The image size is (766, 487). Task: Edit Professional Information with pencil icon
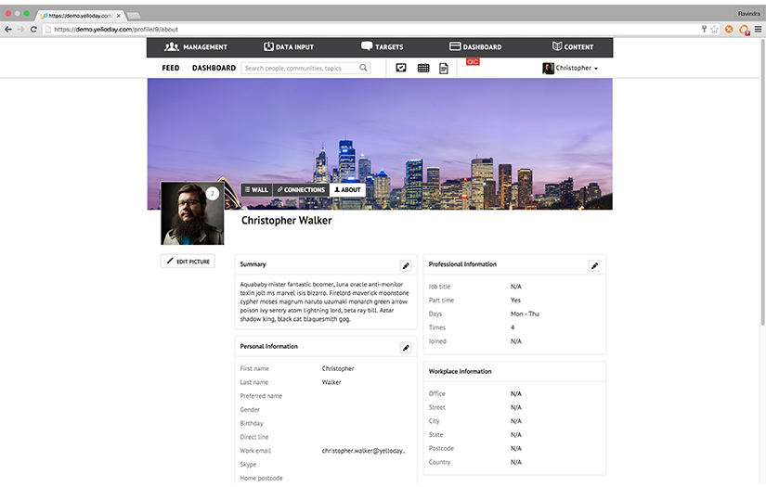click(x=594, y=266)
